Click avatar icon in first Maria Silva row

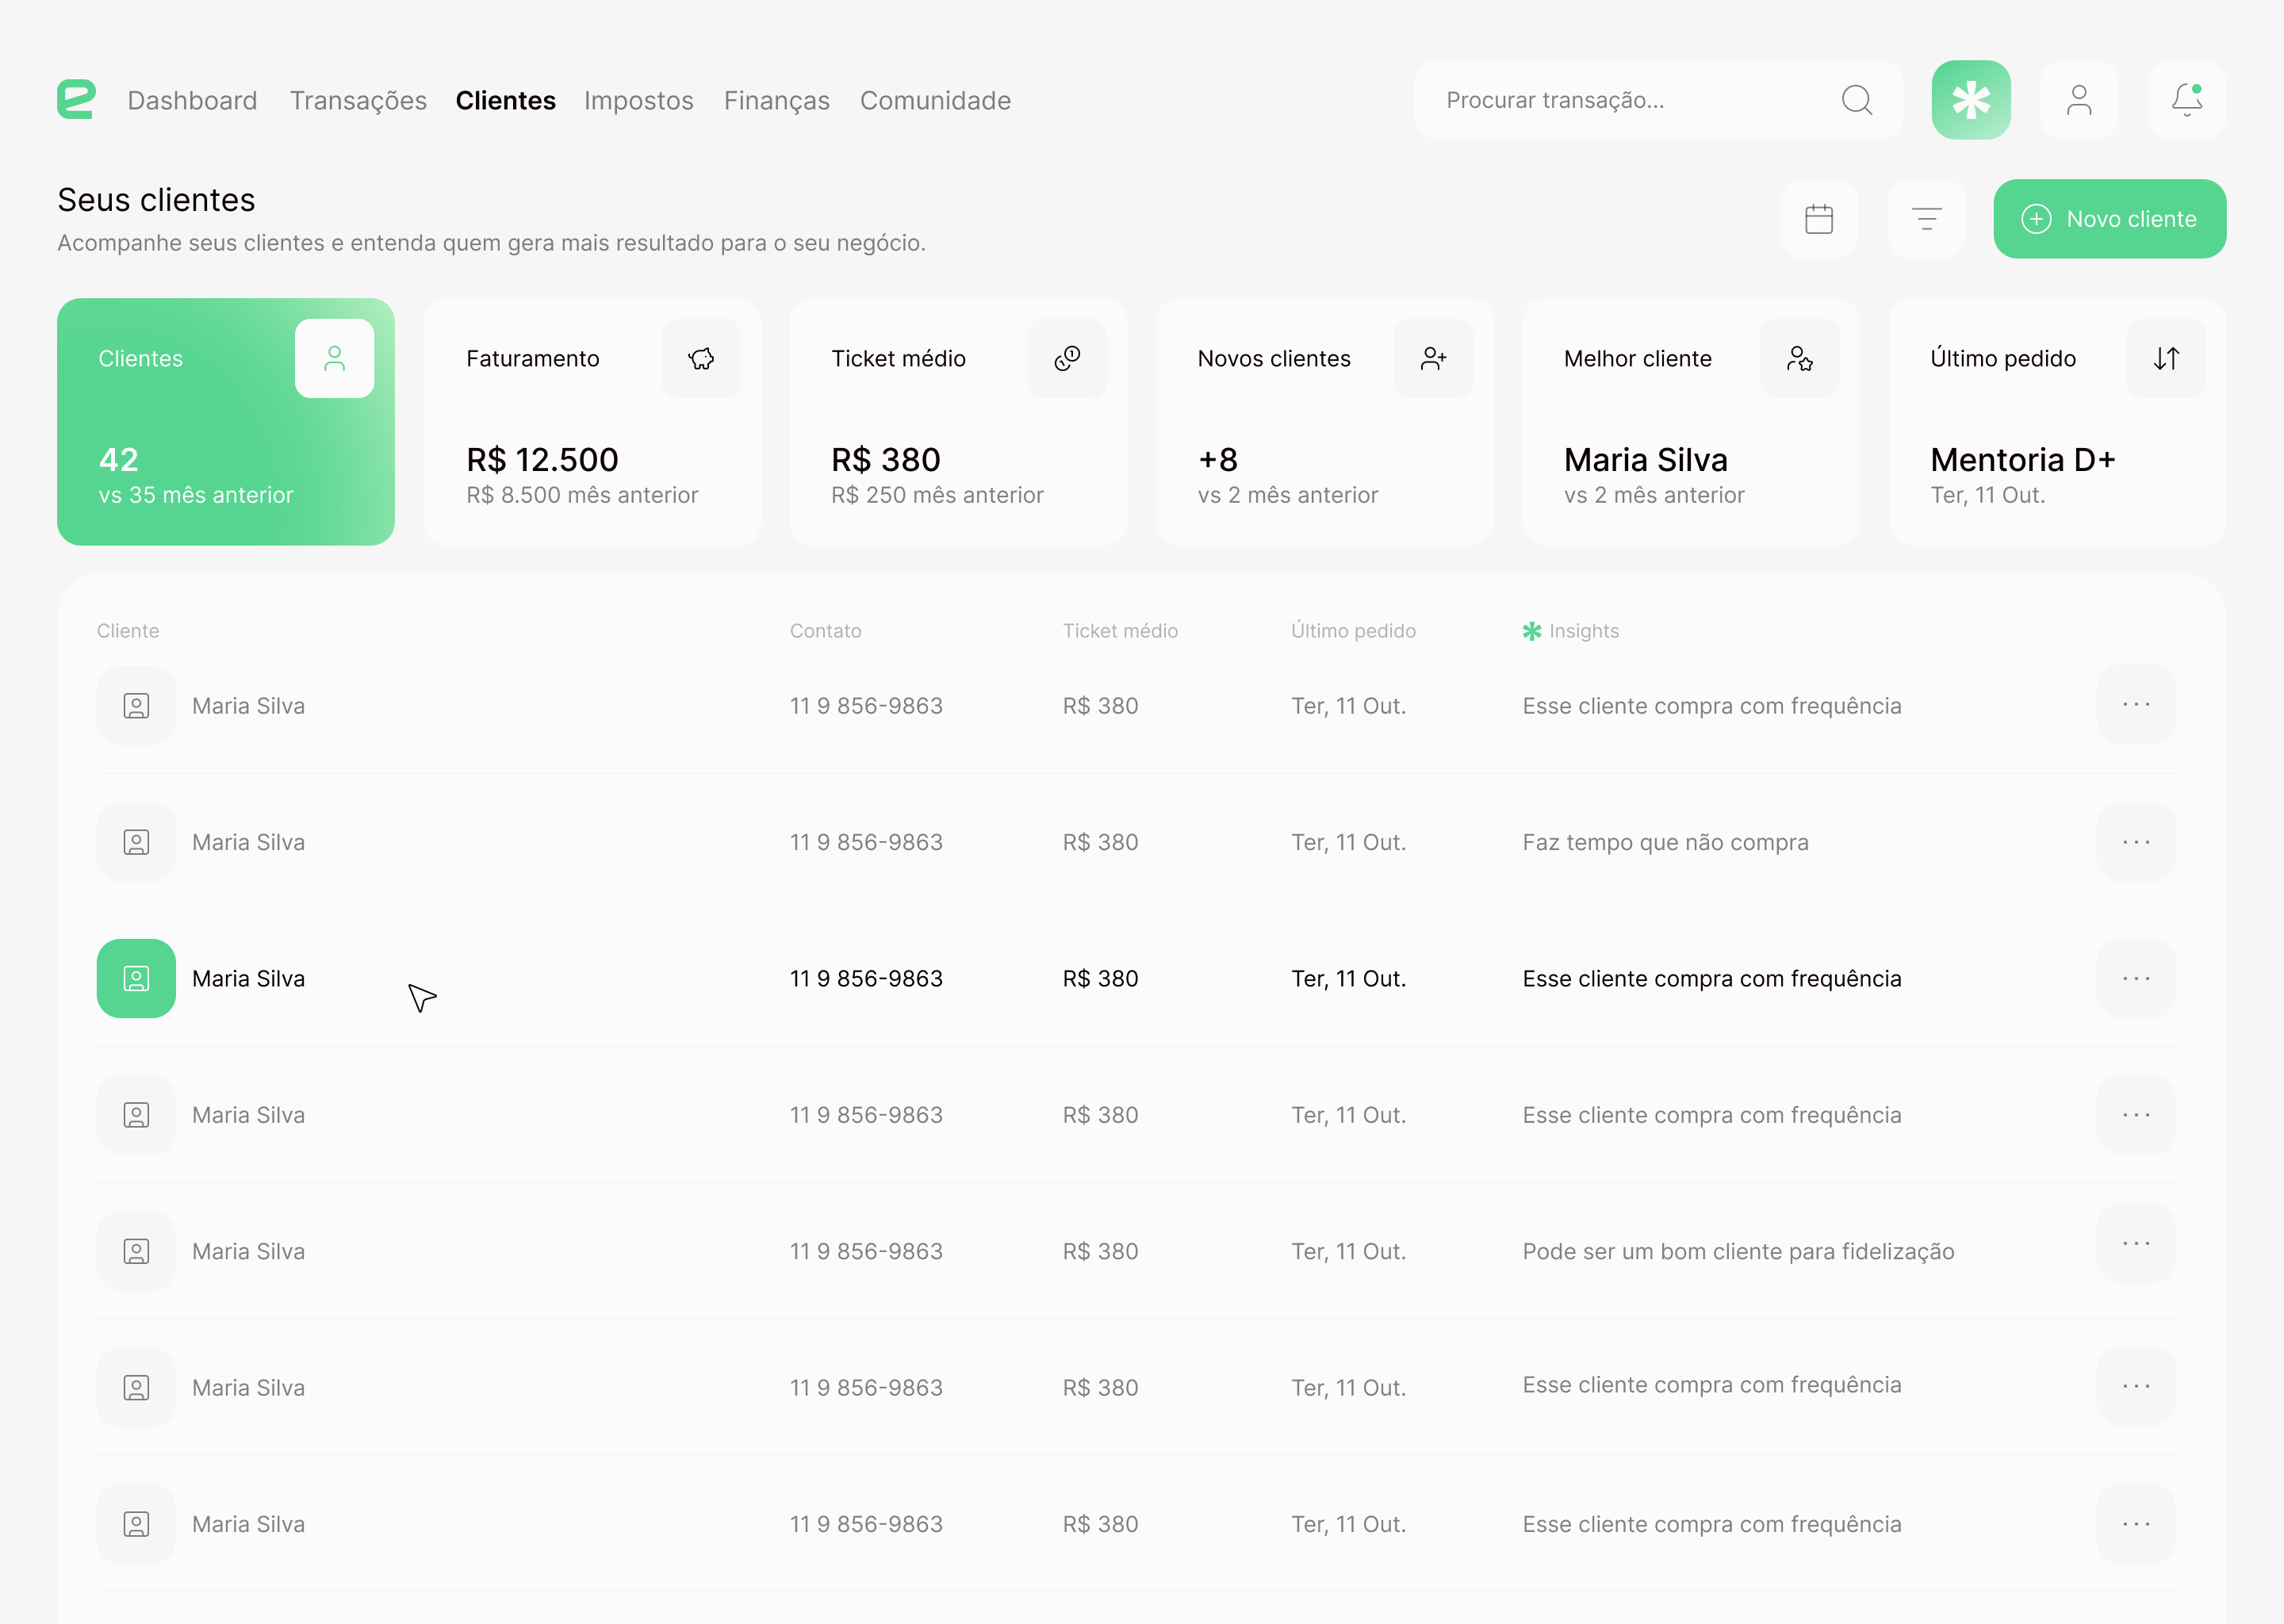click(136, 706)
